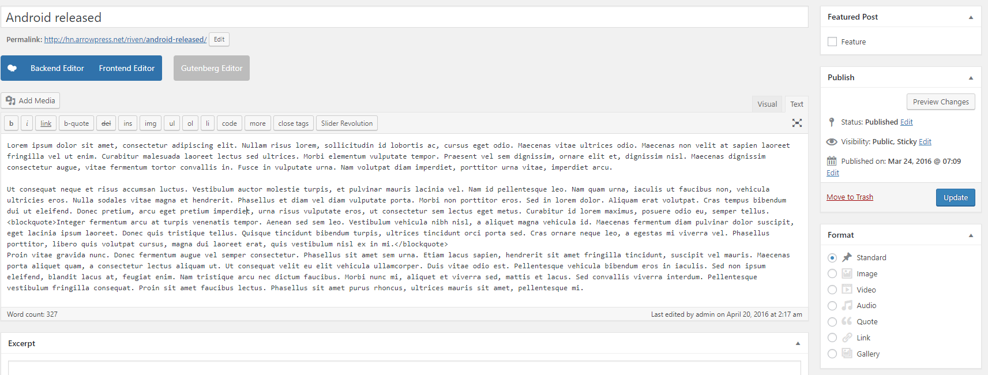Screen dimensions: 988x375
Task: Click inside the post content text area
Action: 404,220
